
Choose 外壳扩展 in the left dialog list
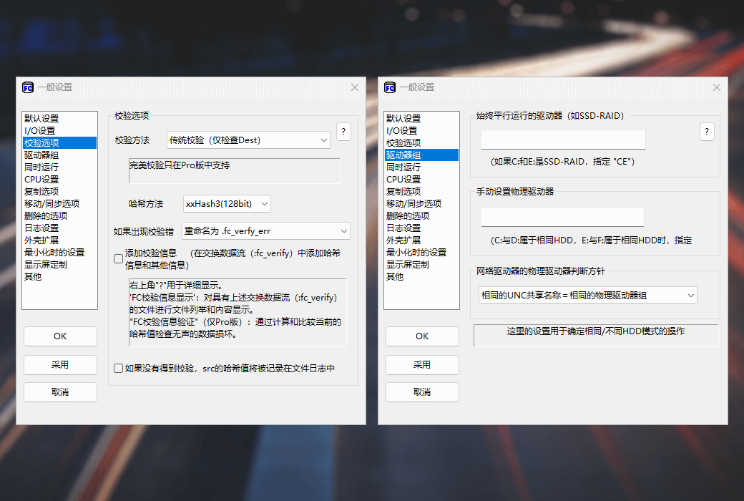tap(41, 240)
